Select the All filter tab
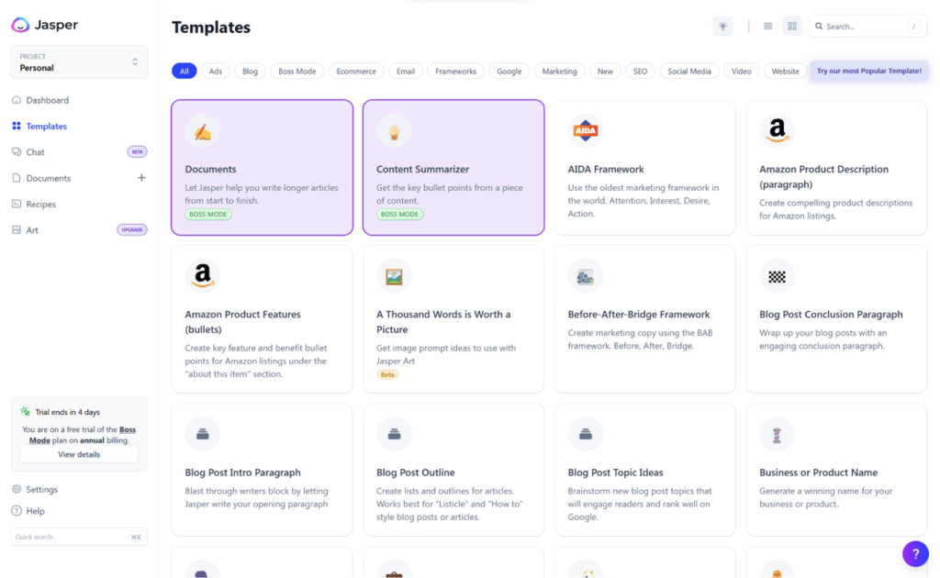Screen dimensions: 940x578 (x=184, y=71)
